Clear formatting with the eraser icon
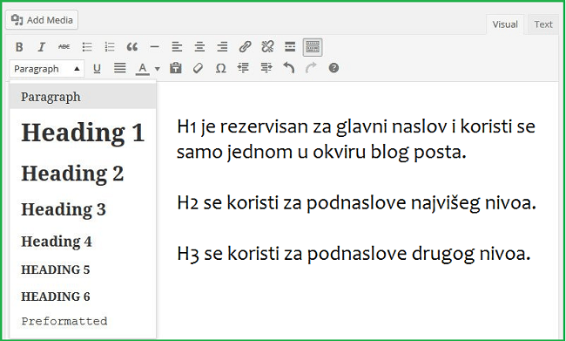The height and width of the screenshot is (341, 566). coord(198,68)
